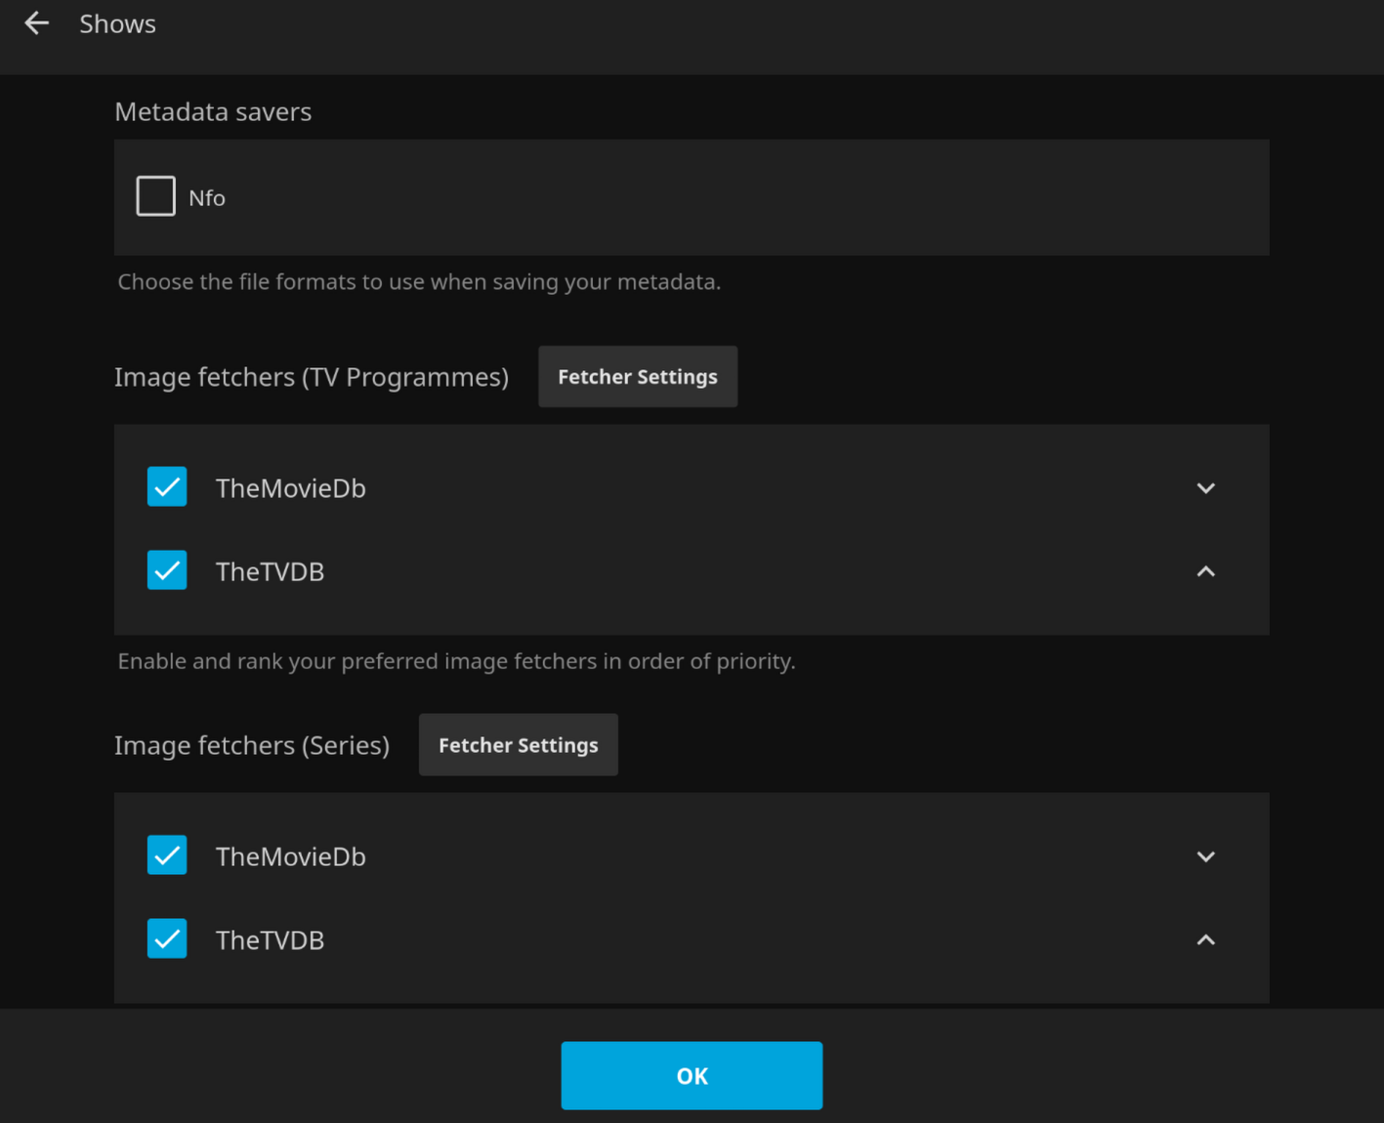Uncheck TheMovieDb under TV Programmes image fetchers
The image size is (1384, 1123).
pyautogui.click(x=167, y=486)
